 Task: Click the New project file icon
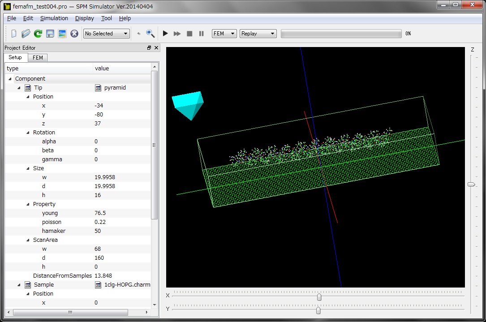13,34
